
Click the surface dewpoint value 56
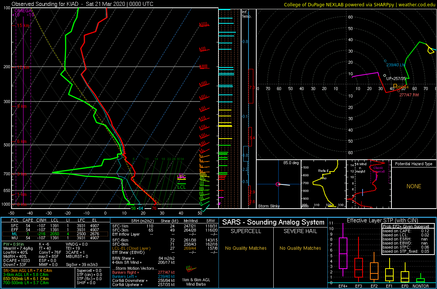(x=133, y=208)
